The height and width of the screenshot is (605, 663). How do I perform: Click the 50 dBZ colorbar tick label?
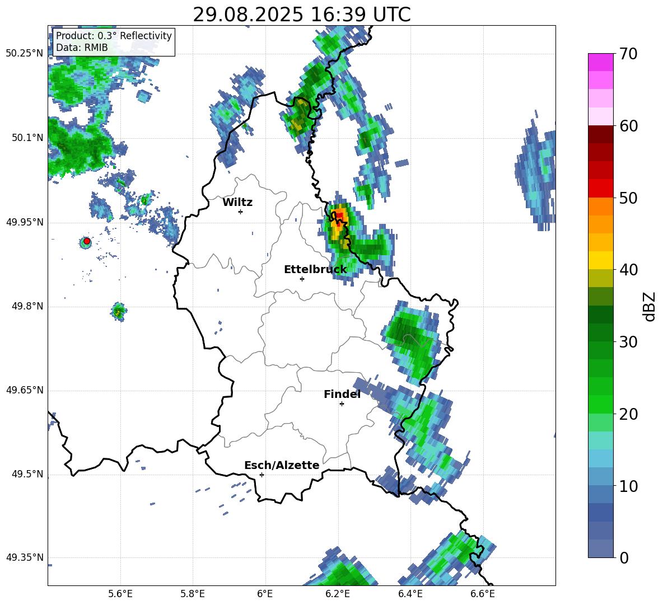(628, 198)
